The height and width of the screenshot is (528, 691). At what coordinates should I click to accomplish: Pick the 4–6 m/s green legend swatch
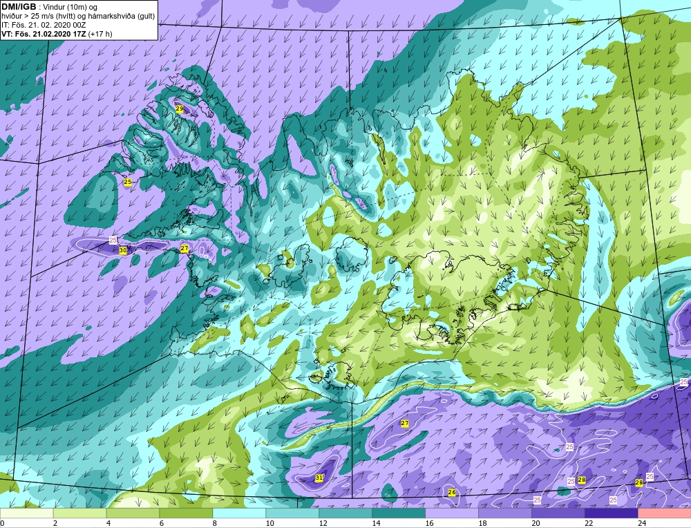pos(133,513)
